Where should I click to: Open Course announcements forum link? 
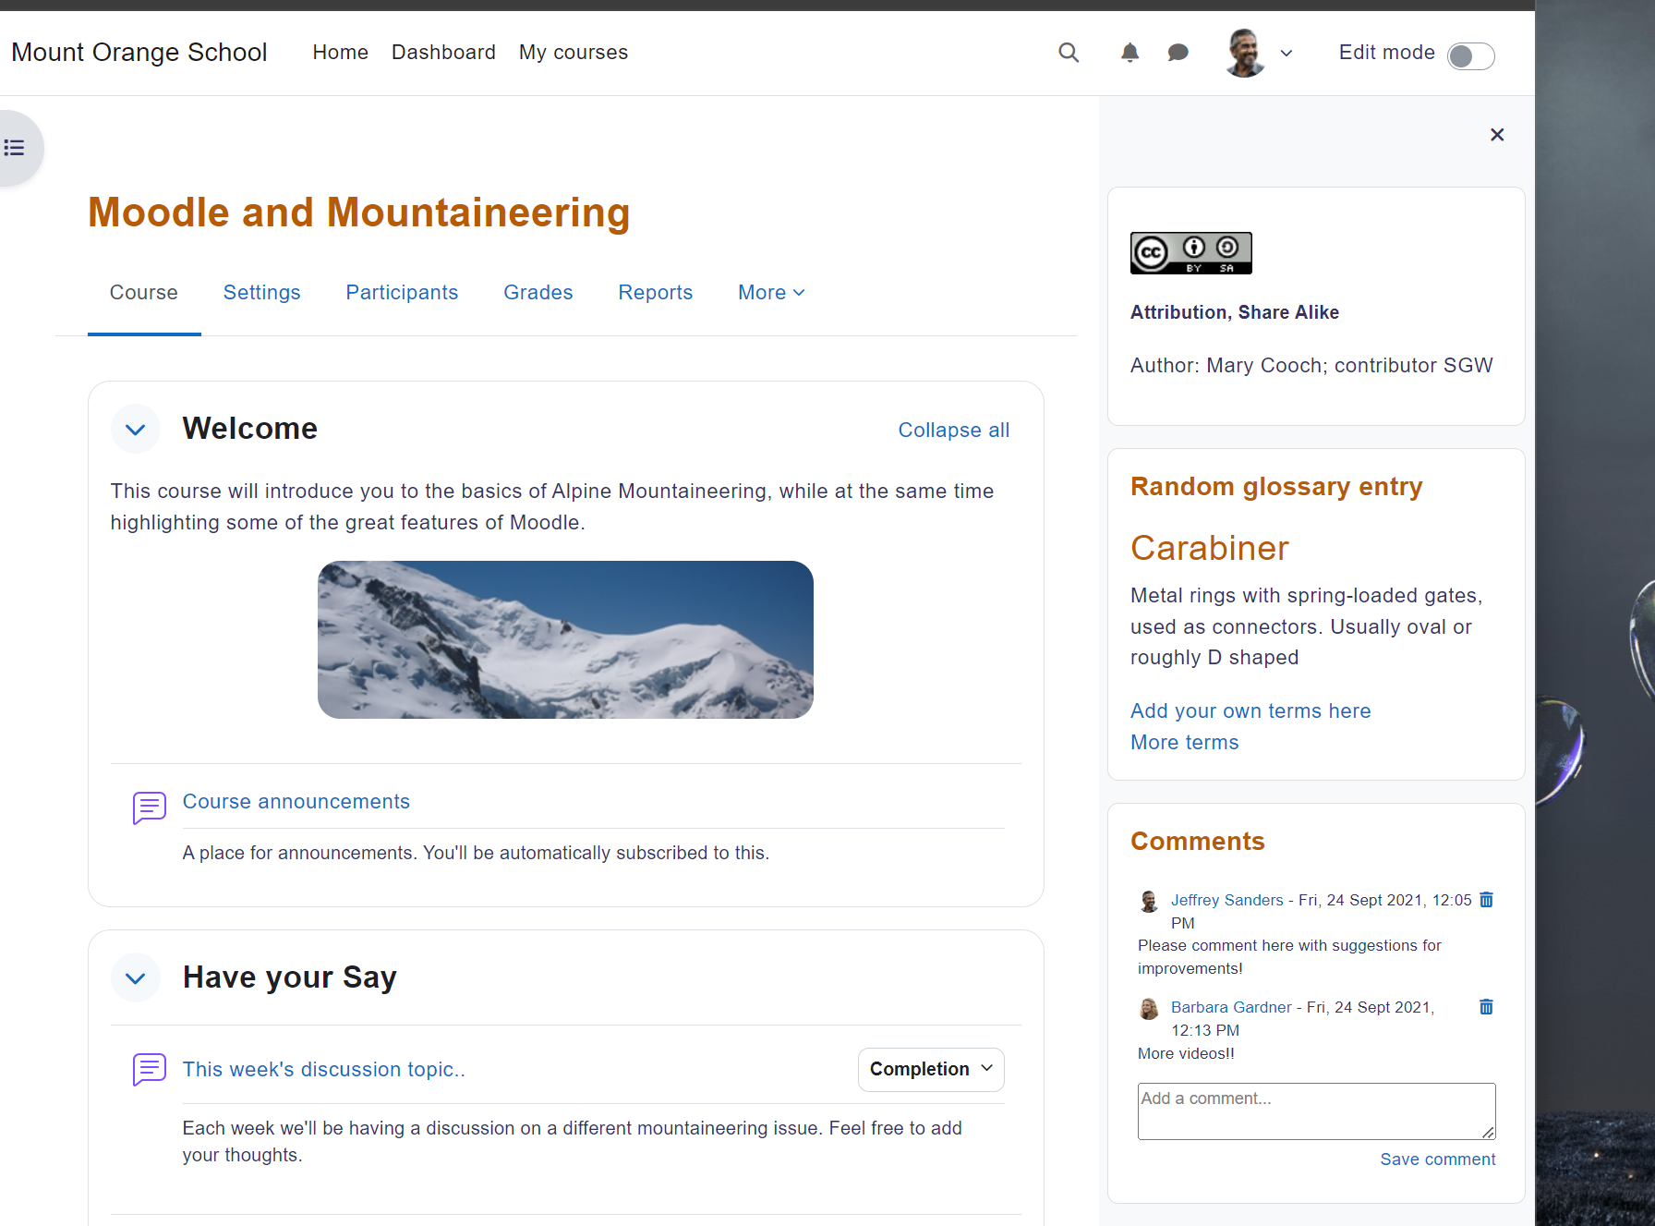[x=296, y=802]
